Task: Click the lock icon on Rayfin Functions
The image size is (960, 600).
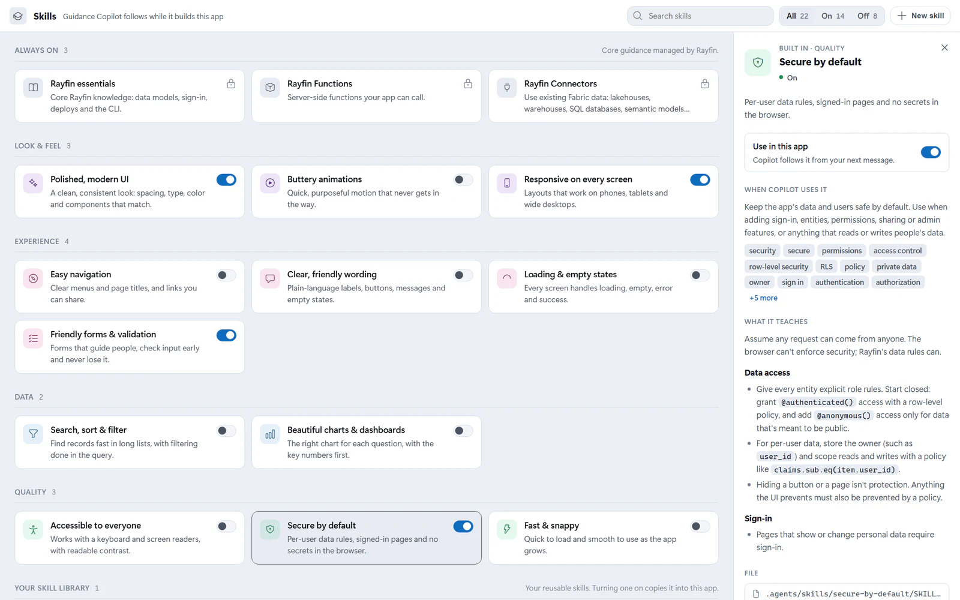Action: coord(468,84)
